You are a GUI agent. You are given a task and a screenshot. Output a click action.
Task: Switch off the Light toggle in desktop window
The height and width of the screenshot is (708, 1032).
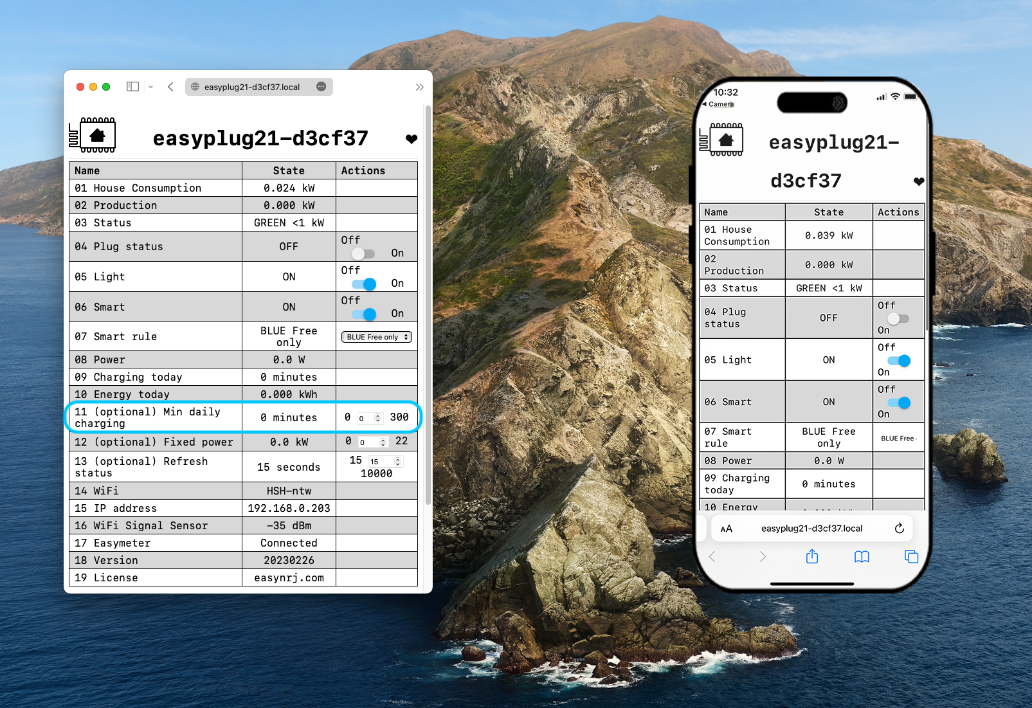pos(363,284)
